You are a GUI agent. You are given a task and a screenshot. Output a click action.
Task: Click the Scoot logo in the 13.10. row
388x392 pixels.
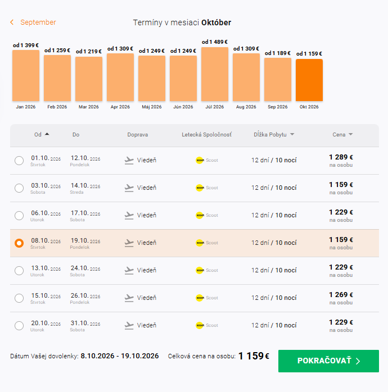(x=200, y=270)
